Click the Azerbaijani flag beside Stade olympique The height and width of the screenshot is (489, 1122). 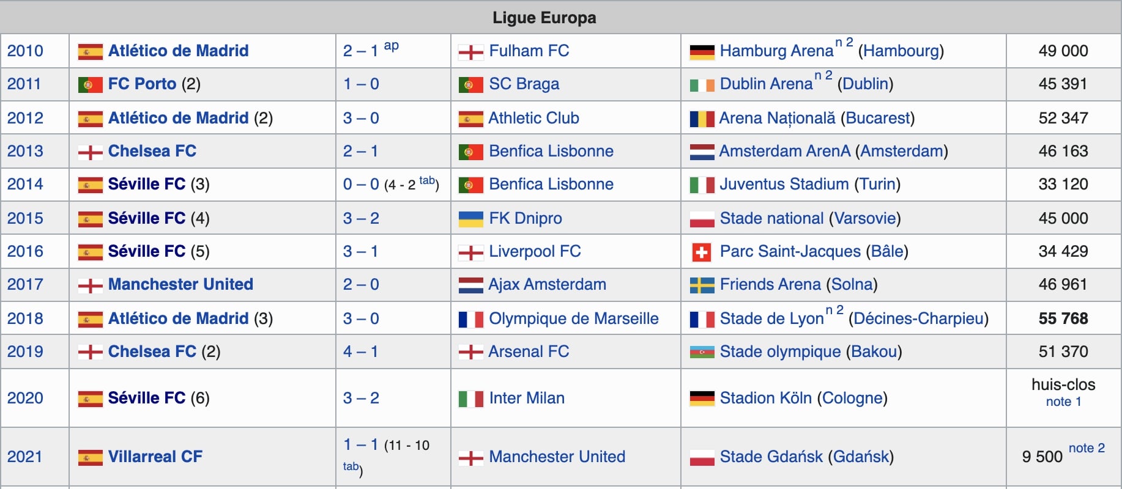coord(702,352)
